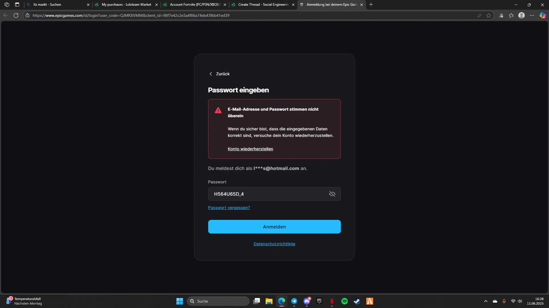Open the Settings and more menu
This screenshot has width=549, height=308.
pos(532,15)
